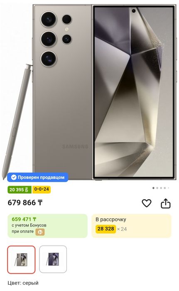The width and height of the screenshot is (179, 291).
Task: Select the violet color thumbnail
Action: tap(53, 259)
